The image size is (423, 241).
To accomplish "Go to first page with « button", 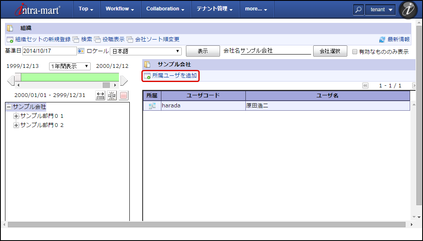I will (x=365, y=86).
